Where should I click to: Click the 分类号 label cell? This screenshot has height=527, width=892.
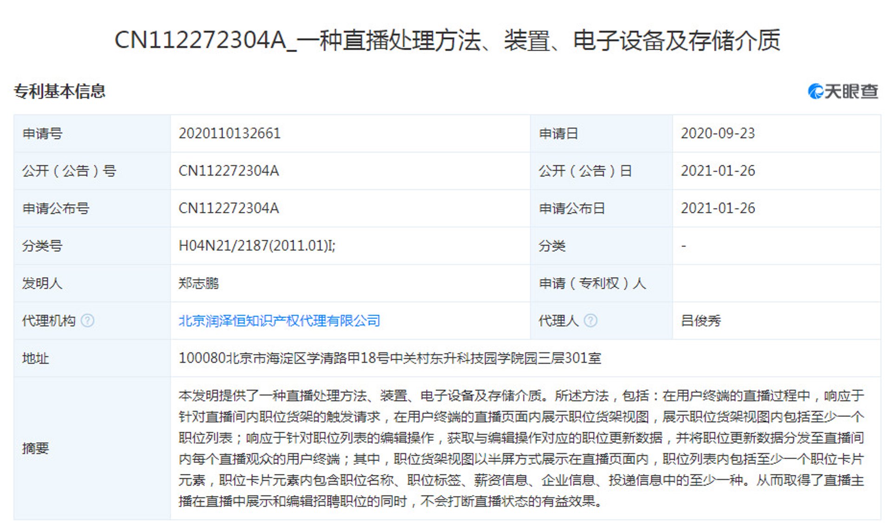pos(92,246)
